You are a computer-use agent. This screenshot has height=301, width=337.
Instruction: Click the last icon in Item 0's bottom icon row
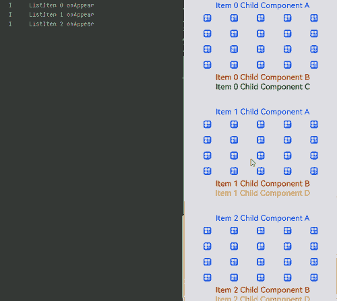click(314, 65)
